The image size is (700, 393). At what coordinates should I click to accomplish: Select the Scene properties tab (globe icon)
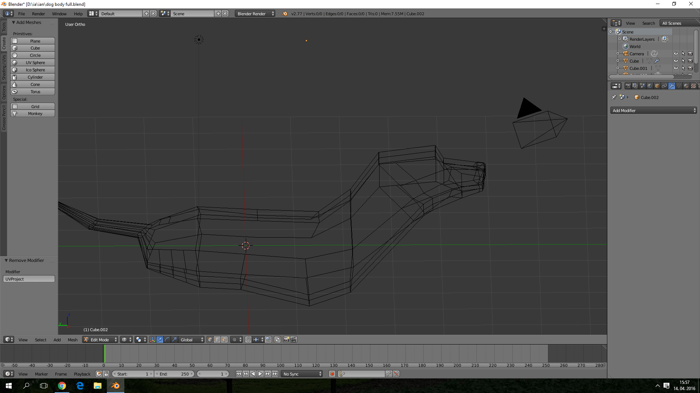tap(650, 86)
